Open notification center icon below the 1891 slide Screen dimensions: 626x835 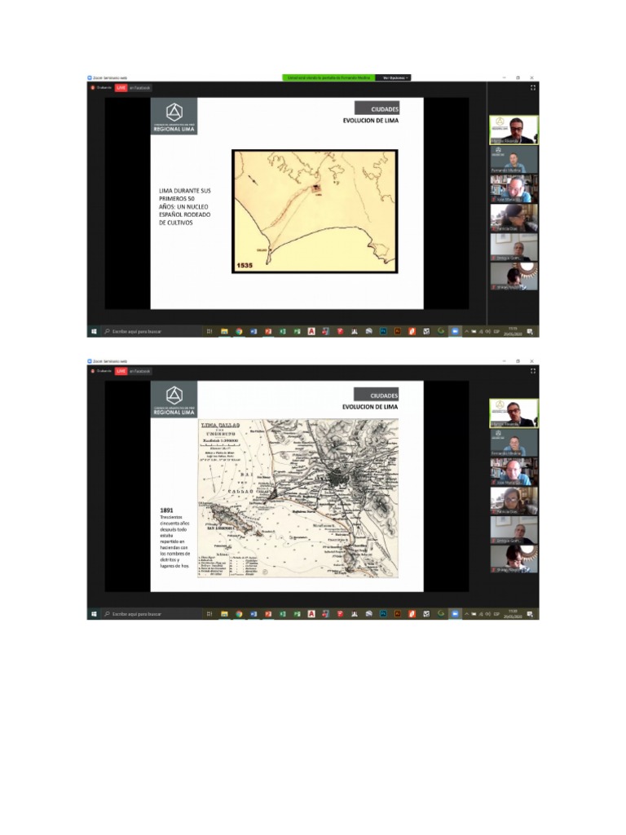click(530, 614)
